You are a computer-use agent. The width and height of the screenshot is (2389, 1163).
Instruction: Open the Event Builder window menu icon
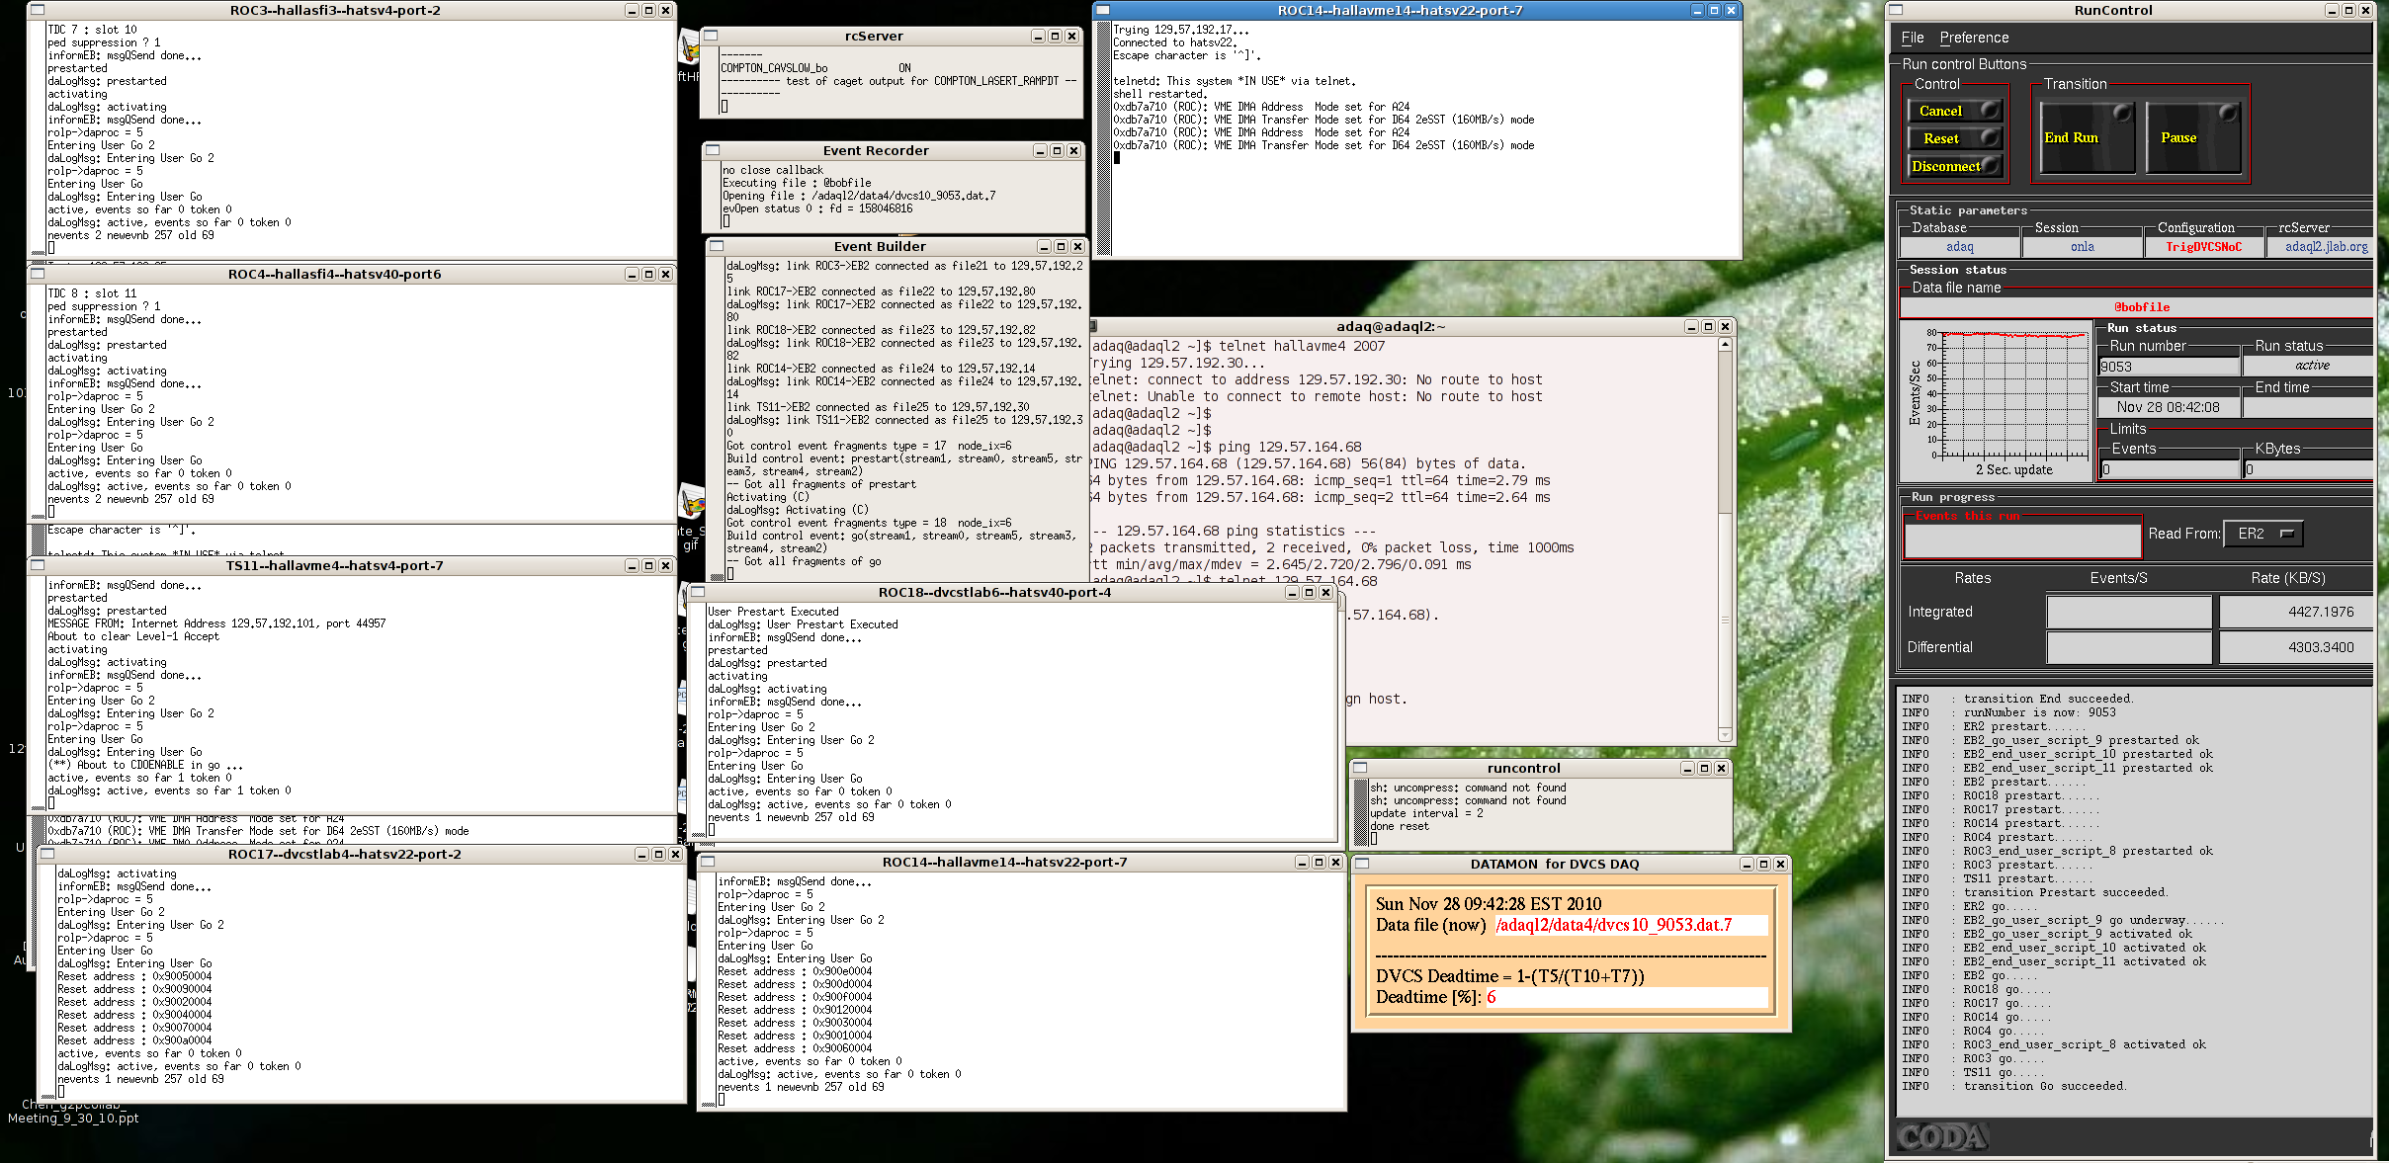tap(717, 246)
